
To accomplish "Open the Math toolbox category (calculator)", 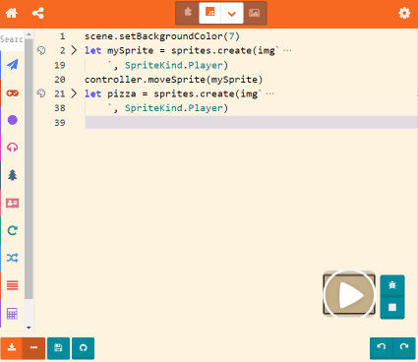I will pyautogui.click(x=13, y=314).
